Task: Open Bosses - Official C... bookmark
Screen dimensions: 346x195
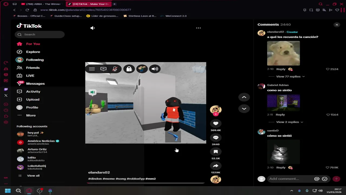Action: 29,16
